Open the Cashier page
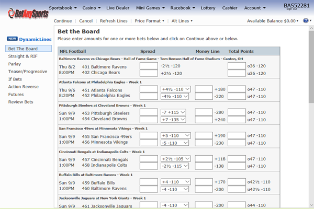Viewport: 314px width, 209px height. click(x=230, y=8)
